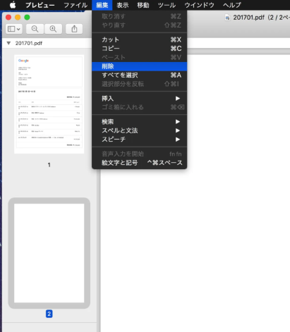Open the Apple menu
The width and height of the screenshot is (290, 332).
point(13,5)
